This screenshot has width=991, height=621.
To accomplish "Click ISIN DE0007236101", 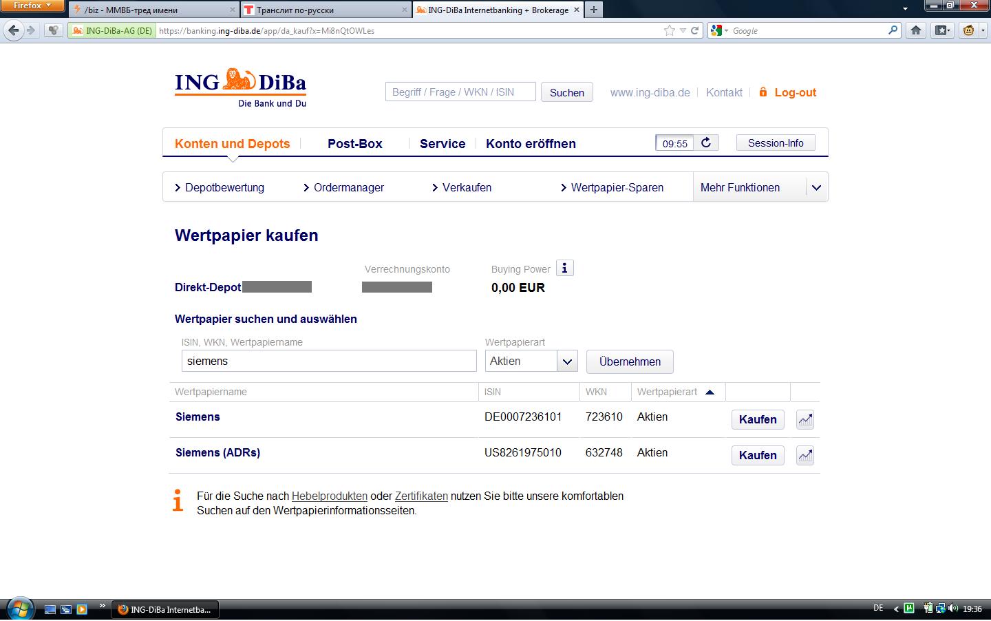I will 523,417.
